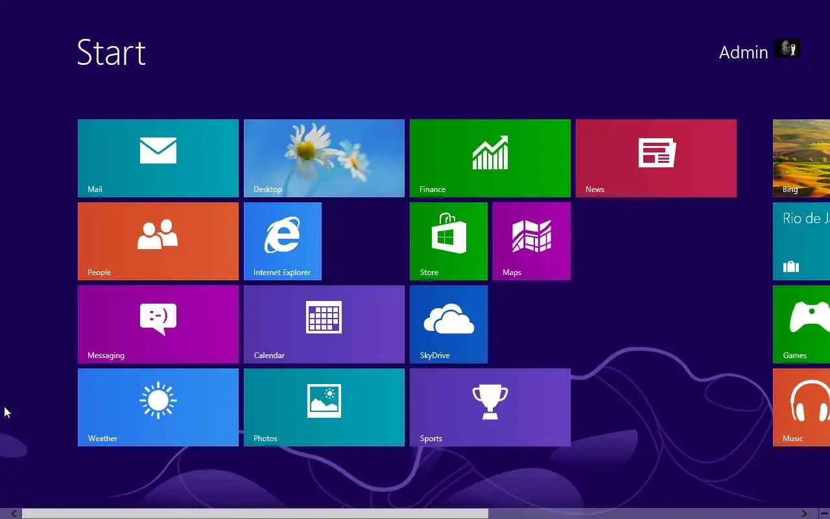Launch the Finance app tile
The image size is (830, 519).
[x=490, y=158]
